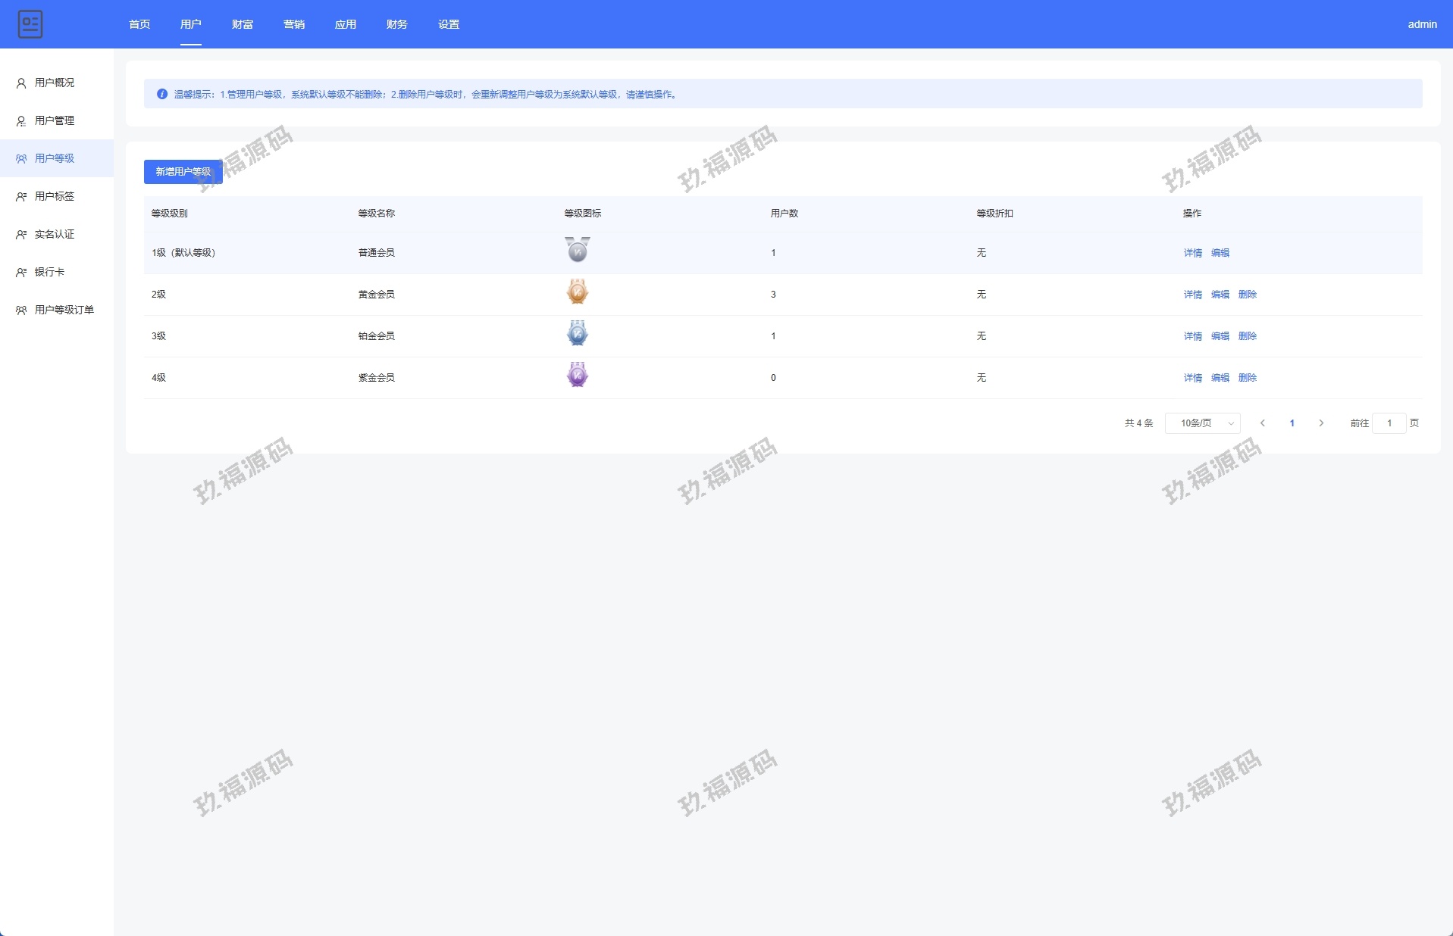Click the gold medal icon for 黄金会员
Image resolution: width=1453 pixels, height=936 pixels.
point(577,292)
